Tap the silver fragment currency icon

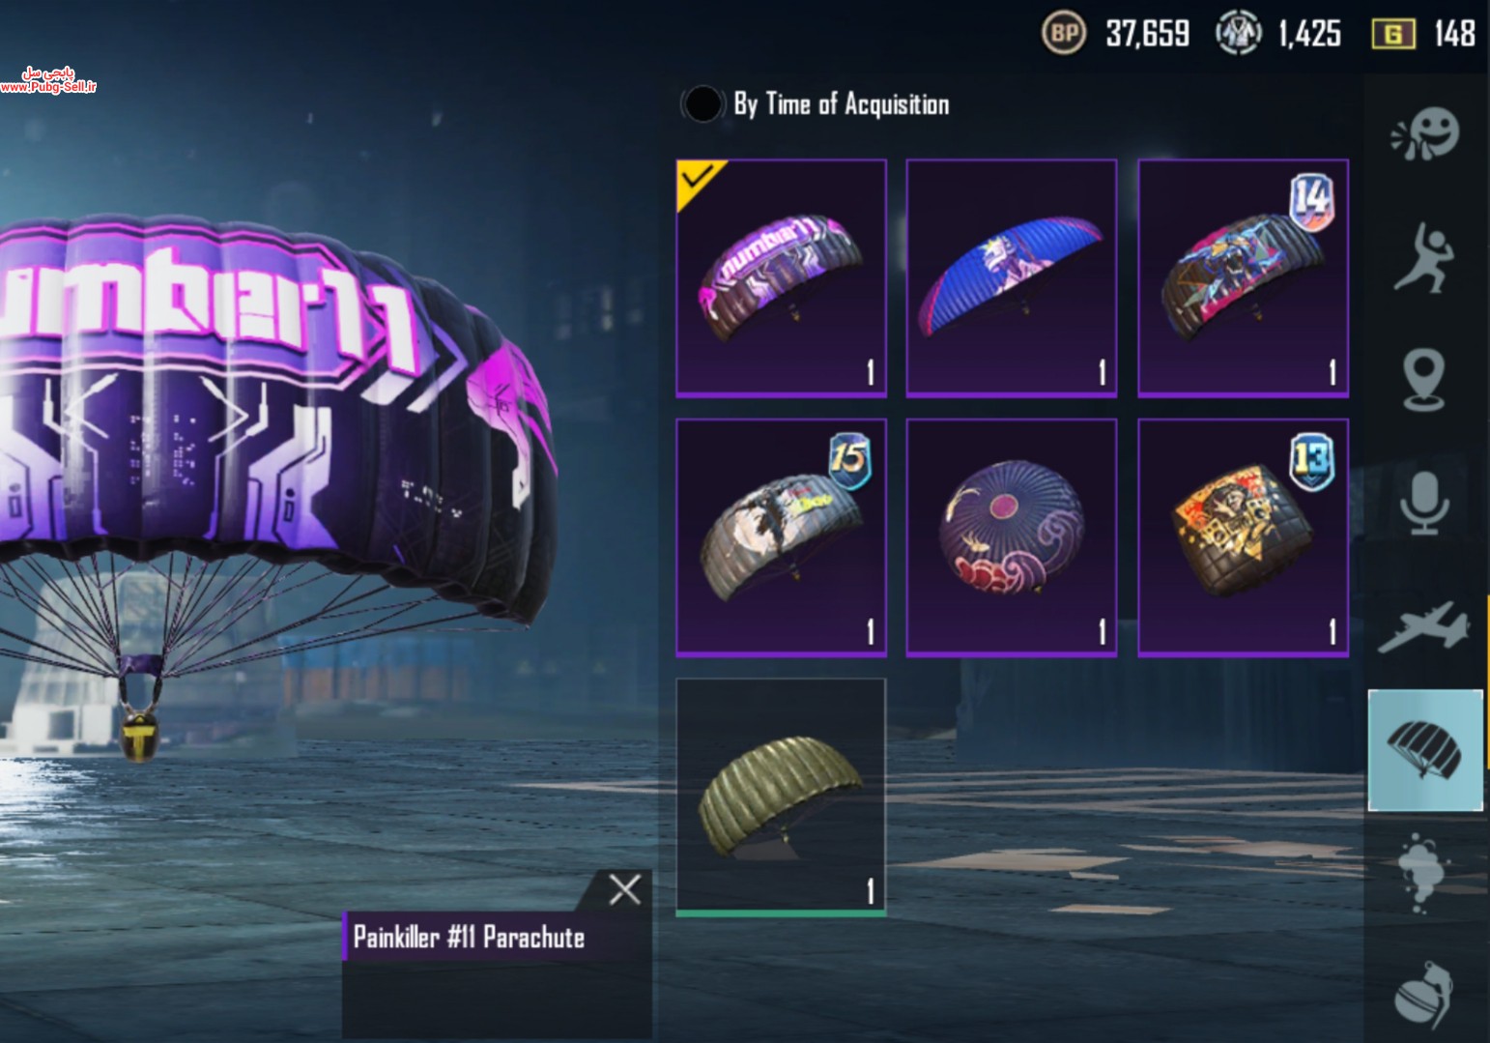(1238, 34)
